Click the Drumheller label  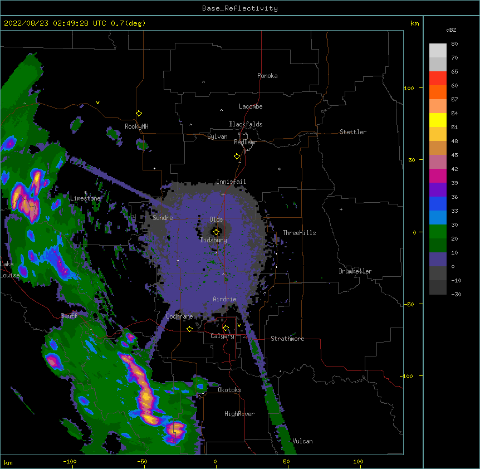pos(355,271)
